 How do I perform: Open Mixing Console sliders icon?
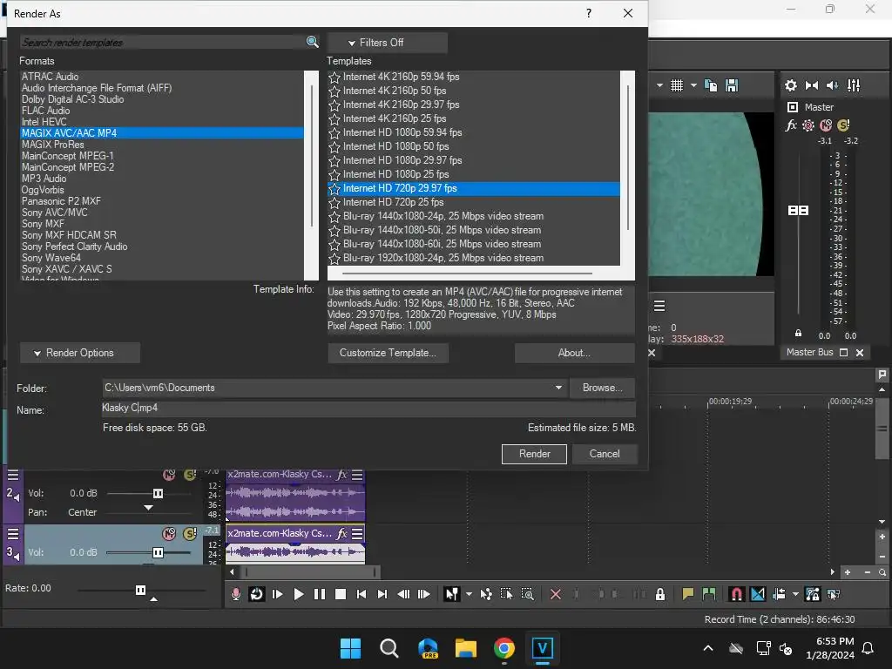[x=854, y=85]
